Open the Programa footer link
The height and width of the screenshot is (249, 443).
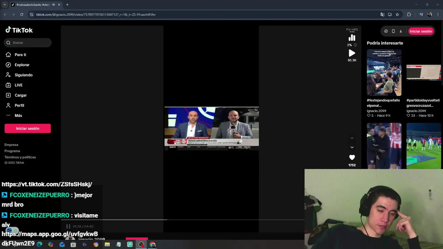[12, 151]
